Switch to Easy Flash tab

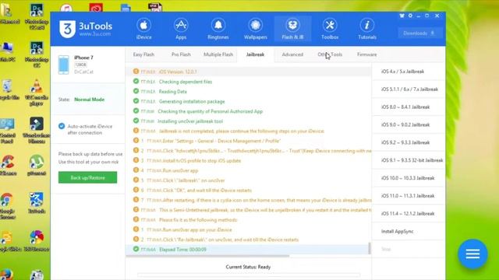143,54
